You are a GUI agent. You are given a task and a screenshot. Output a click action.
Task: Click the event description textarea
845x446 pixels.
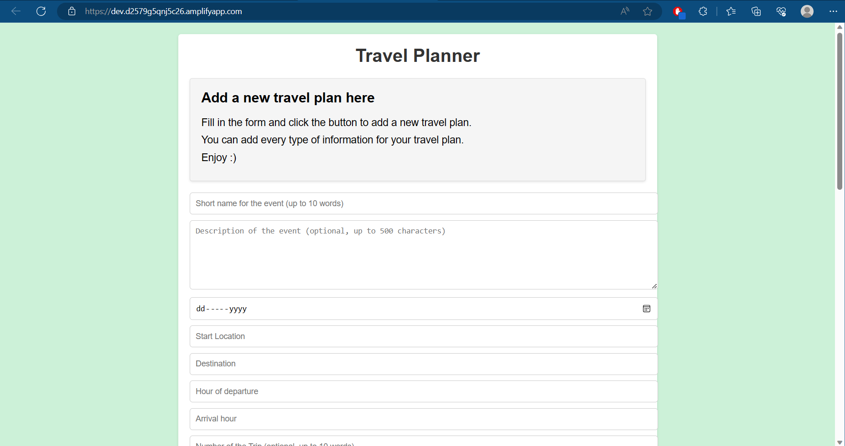423,255
